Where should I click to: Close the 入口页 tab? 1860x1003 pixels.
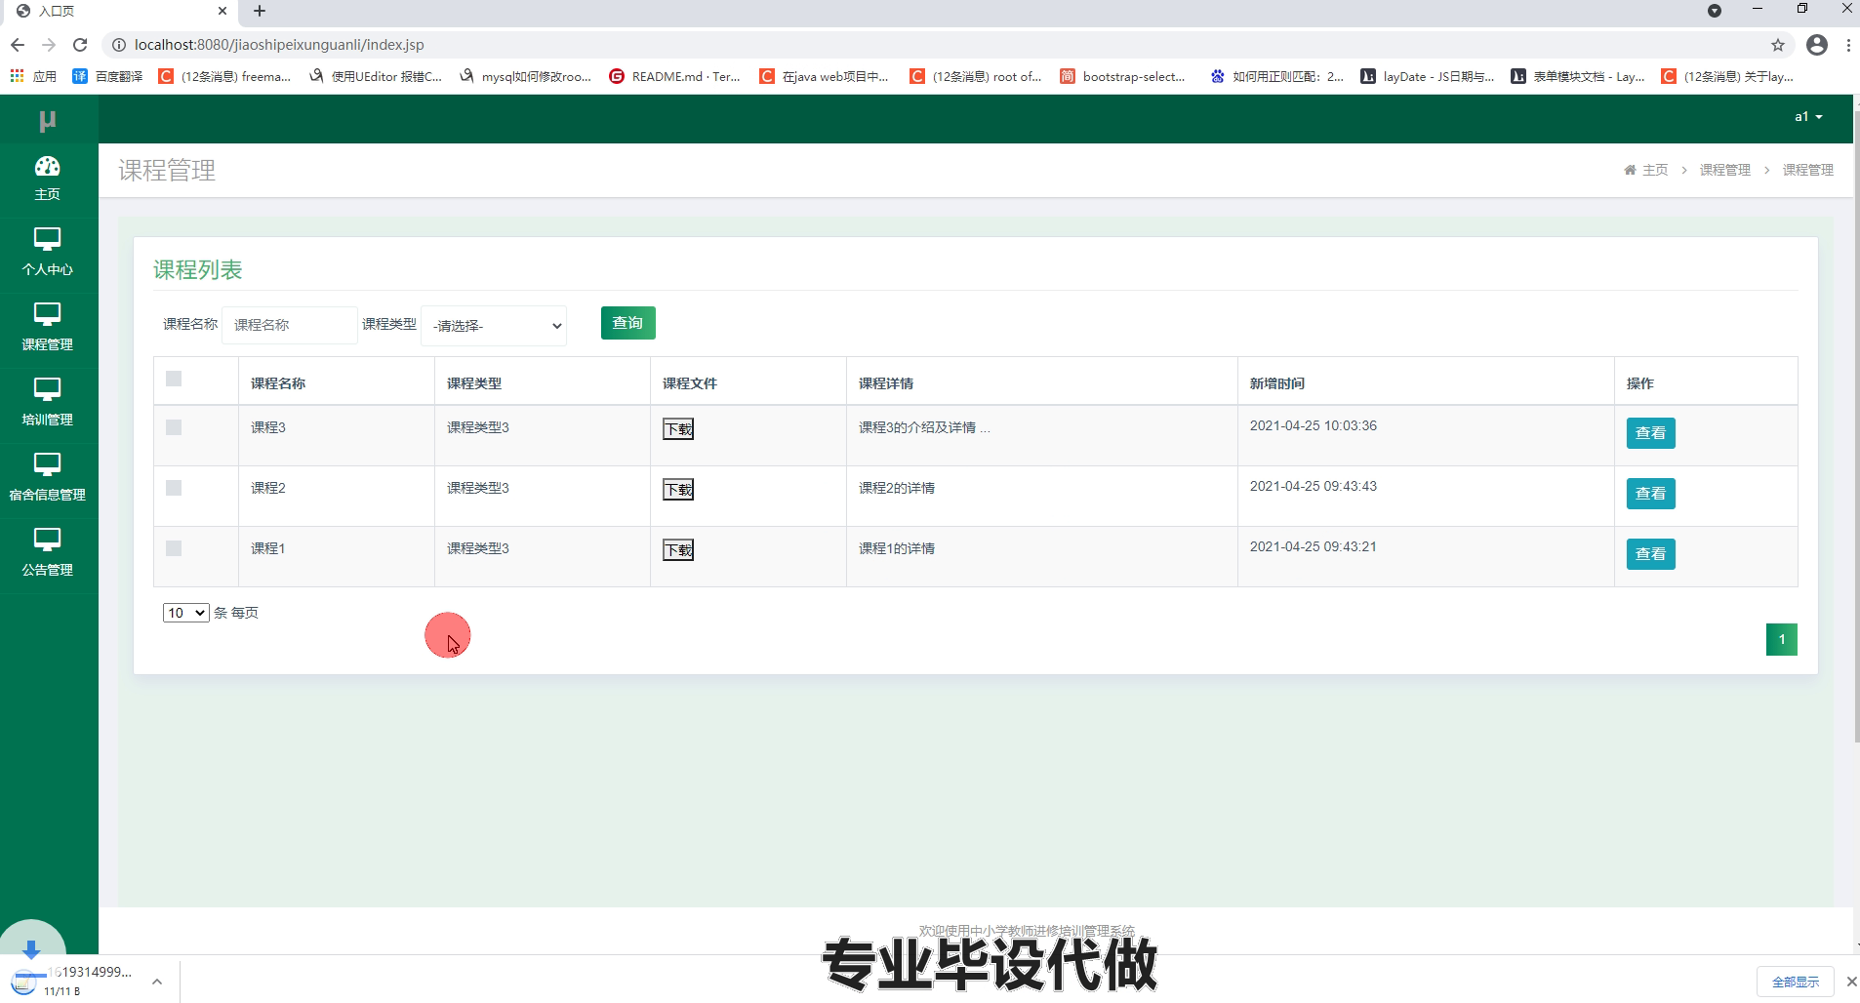tap(222, 11)
